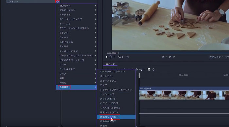The image size is (229, 127).
Task: Click the add effect plus button
Action: point(58,1)
